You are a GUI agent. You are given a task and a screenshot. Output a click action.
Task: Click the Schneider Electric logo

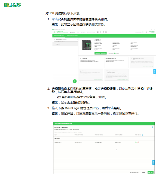tap(152, 32)
